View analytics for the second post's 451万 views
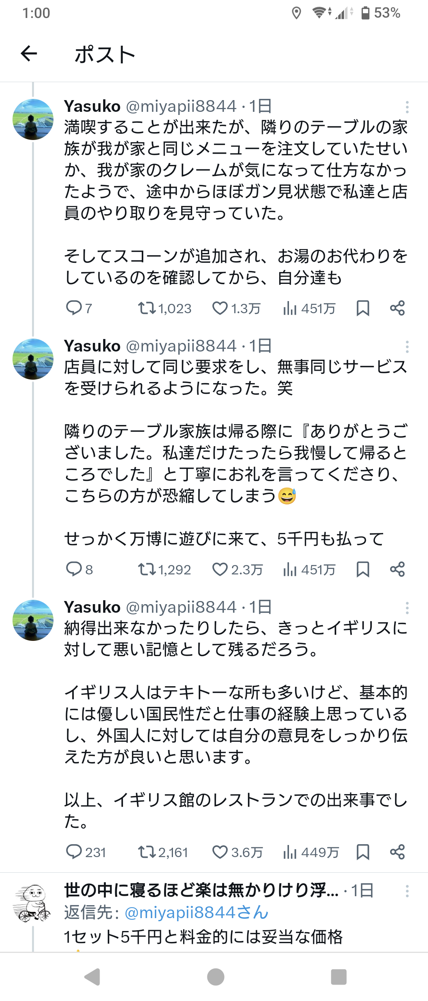The height and width of the screenshot is (1001, 428). 309,569
